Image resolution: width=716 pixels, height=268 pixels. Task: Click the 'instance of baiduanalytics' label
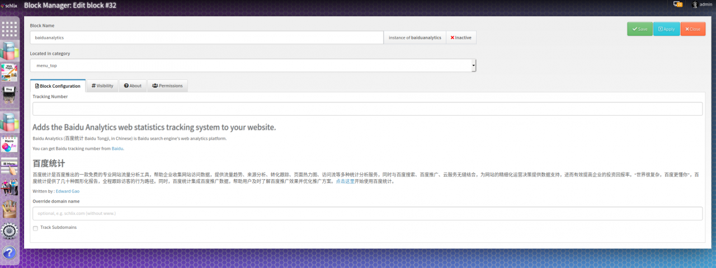coord(414,37)
